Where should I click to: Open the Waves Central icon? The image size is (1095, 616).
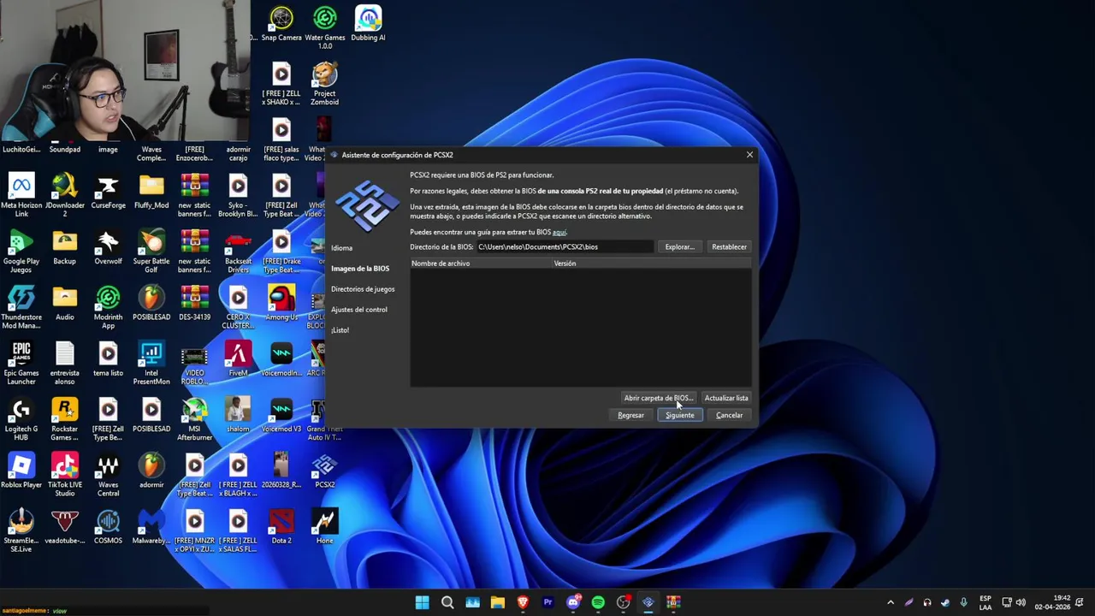(108, 475)
